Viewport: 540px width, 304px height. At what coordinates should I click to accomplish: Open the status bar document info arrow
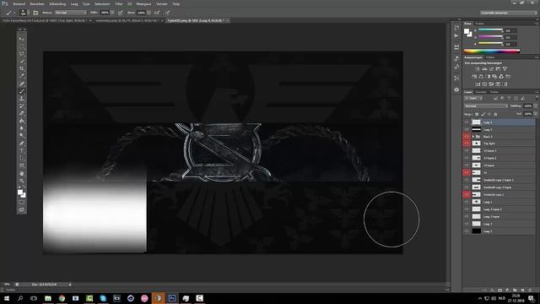point(70,285)
